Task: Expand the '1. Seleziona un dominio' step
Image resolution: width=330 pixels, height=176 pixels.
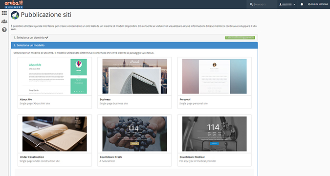Action: [x=134, y=38]
